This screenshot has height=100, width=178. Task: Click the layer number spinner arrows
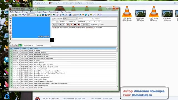(x=57, y=22)
